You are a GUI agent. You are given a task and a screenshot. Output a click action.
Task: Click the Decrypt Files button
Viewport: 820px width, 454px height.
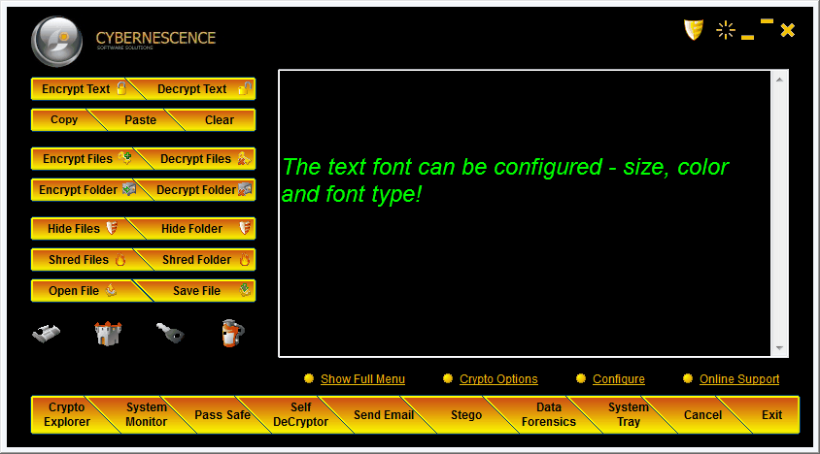(201, 159)
